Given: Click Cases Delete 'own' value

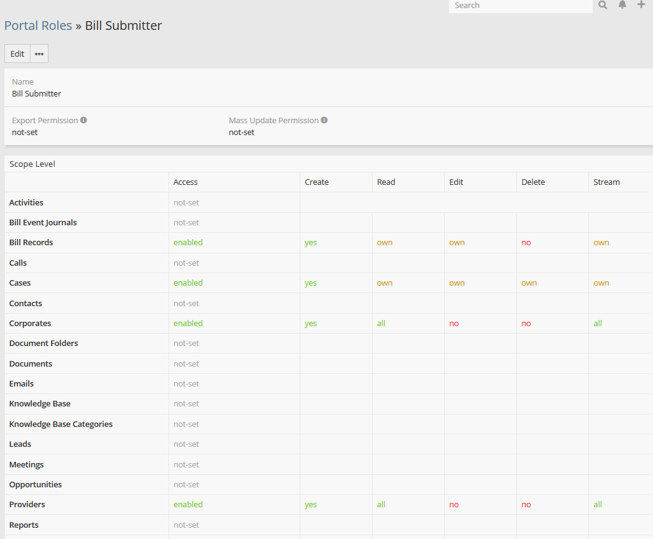Looking at the screenshot, I should (x=529, y=283).
